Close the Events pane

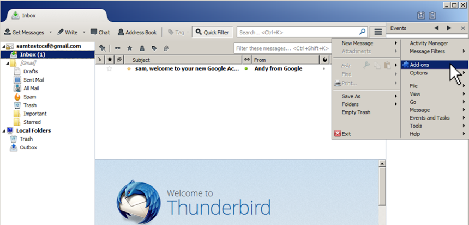(x=463, y=28)
